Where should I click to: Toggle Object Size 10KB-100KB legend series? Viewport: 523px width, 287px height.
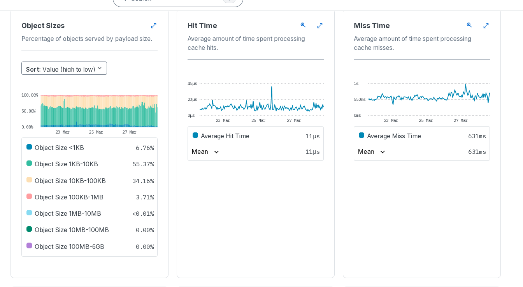(x=70, y=181)
